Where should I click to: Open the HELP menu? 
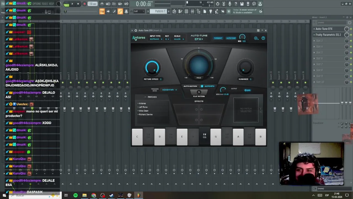click(x=51, y=4)
